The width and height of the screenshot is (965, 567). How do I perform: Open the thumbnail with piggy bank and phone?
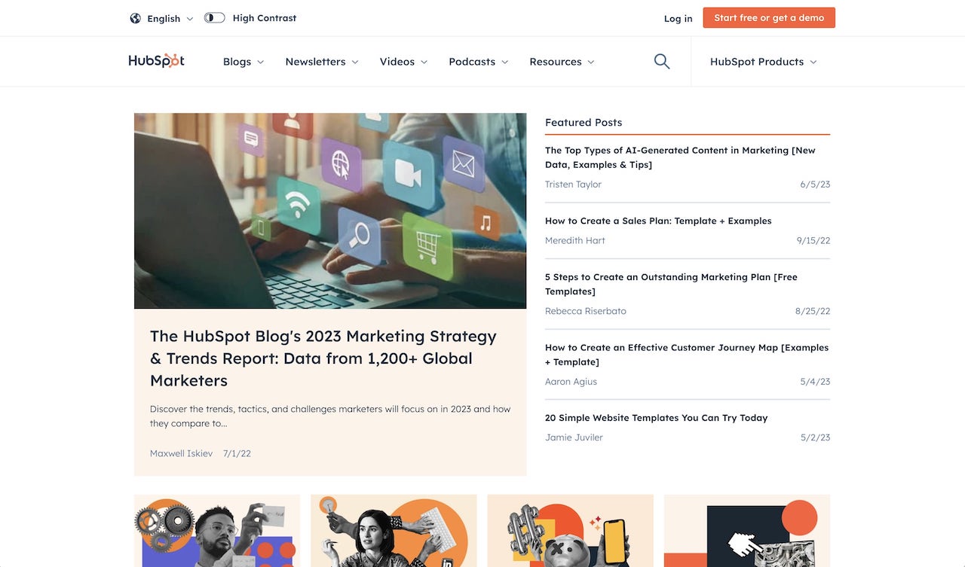571,531
